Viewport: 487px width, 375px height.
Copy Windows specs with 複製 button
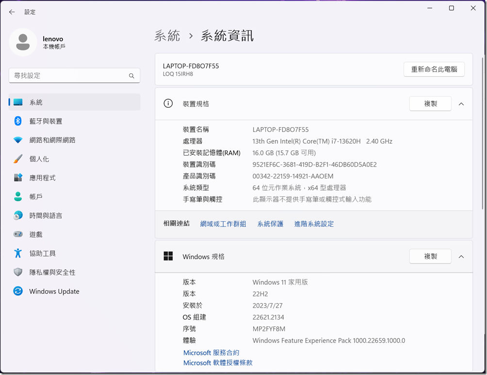point(430,257)
